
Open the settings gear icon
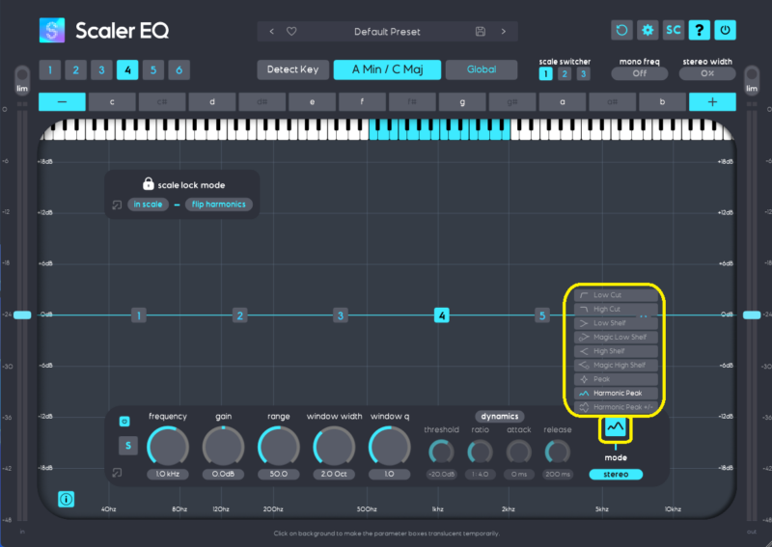click(x=648, y=30)
